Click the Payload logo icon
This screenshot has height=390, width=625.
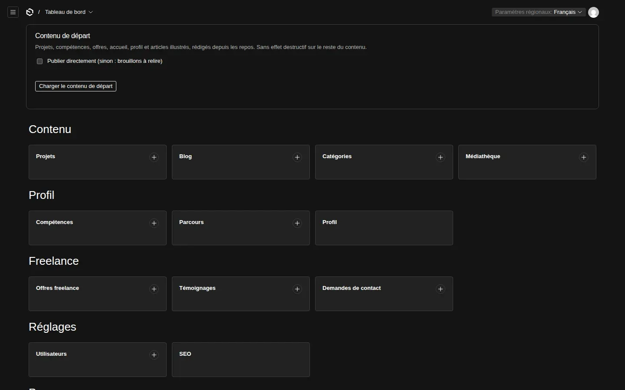pyautogui.click(x=30, y=12)
